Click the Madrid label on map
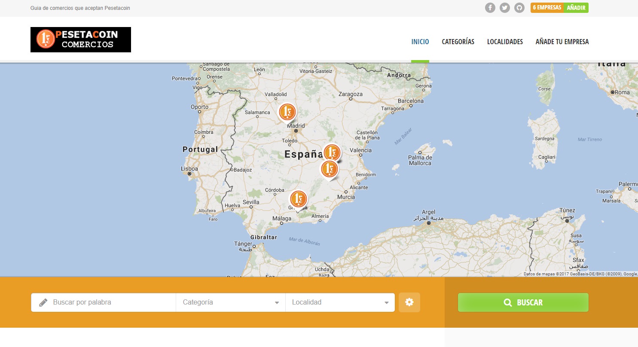Image resolution: width=638 pixels, height=347 pixels. click(x=296, y=126)
